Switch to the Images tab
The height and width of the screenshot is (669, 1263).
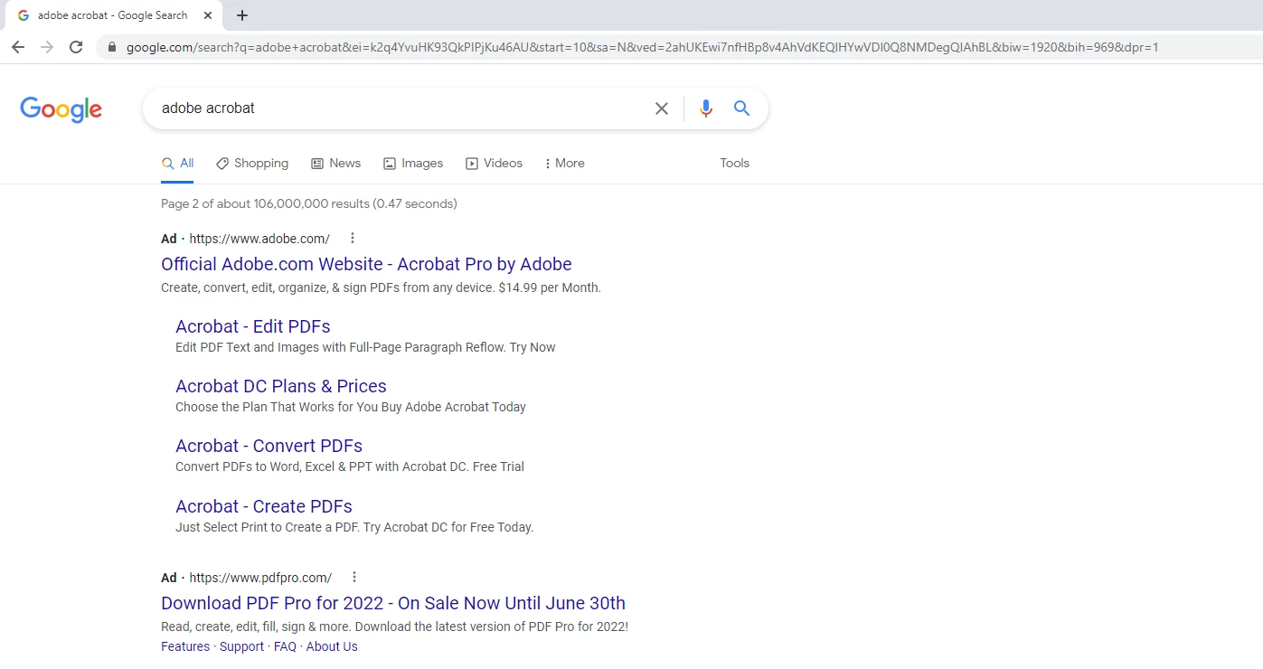pos(413,164)
